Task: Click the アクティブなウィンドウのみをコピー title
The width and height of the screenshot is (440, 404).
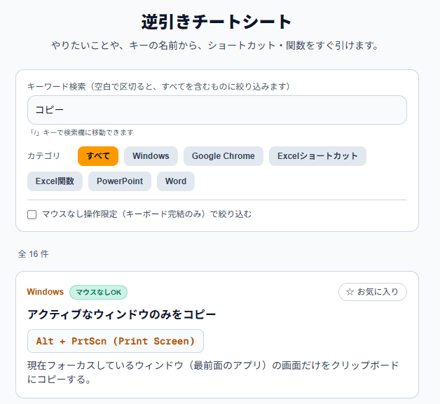Action: pos(121,314)
